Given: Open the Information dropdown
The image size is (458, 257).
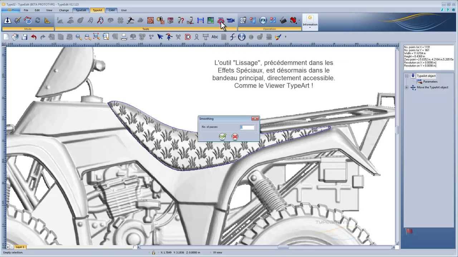Looking at the screenshot, I should point(310,22).
